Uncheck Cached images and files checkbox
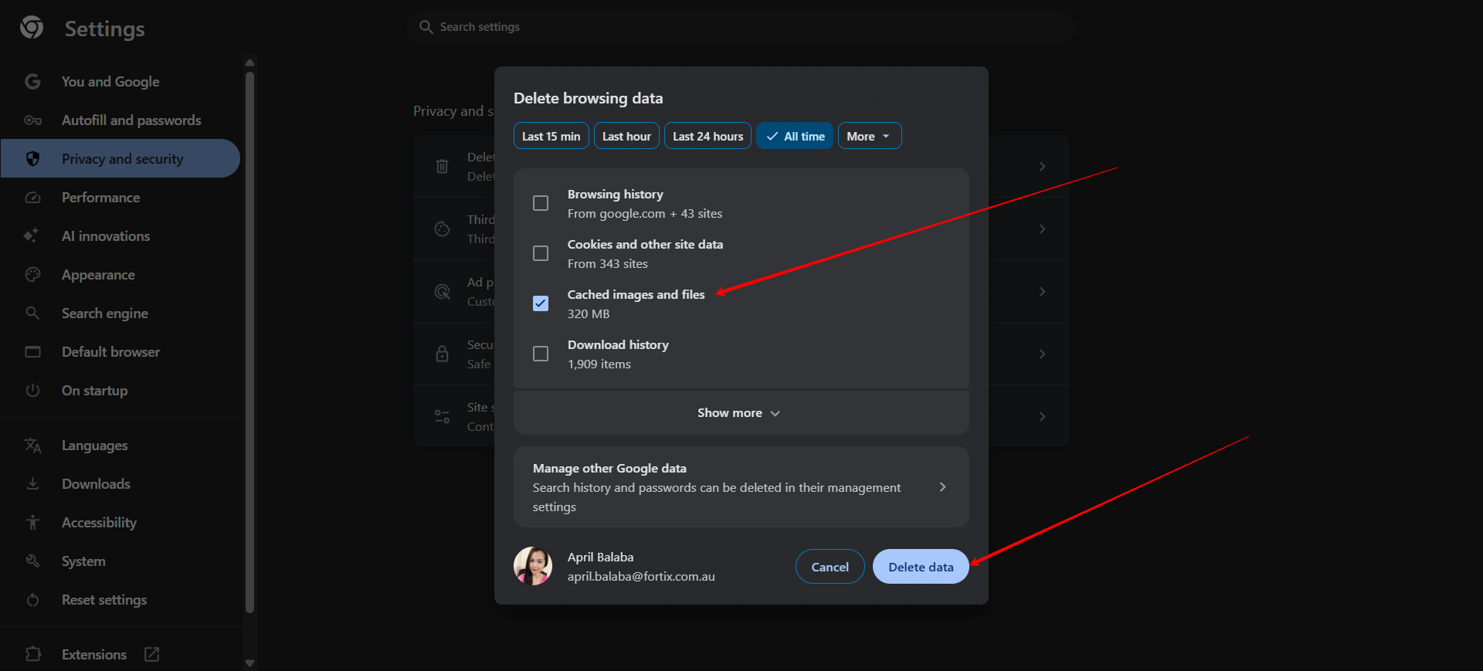Screen dimensions: 1483x671 coord(541,303)
